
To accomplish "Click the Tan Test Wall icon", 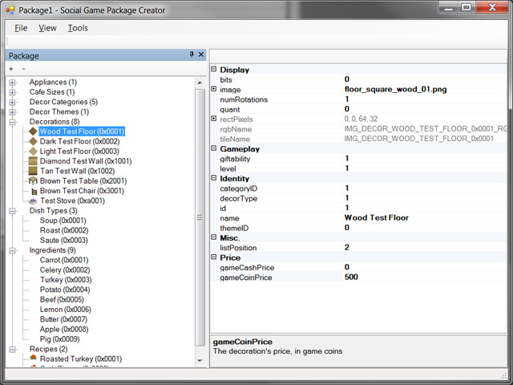I will coord(33,171).
